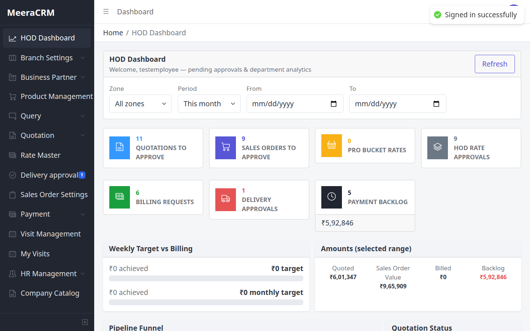Image resolution: width=530 pixels, height=331 pixels.
Task: Click the HOD Dashboard chart icon in sidebar
Action: (x=13, y=38)
